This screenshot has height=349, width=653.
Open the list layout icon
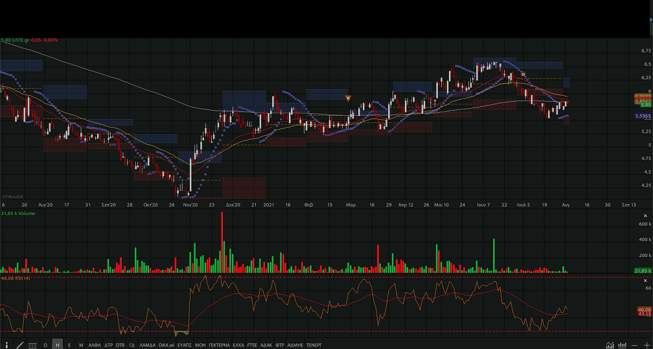point(32,345)
